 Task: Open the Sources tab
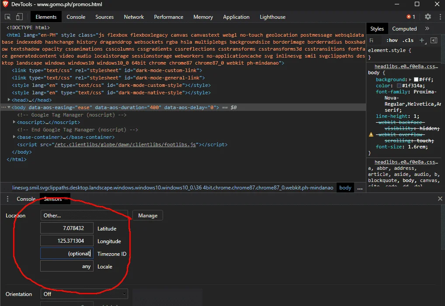[104, 17]
